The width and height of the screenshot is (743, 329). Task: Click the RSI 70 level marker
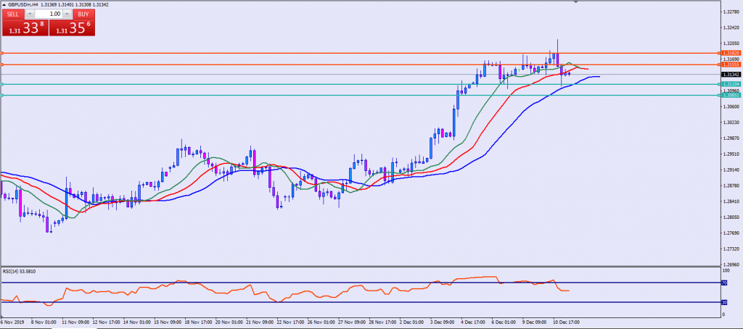(724, 283)
